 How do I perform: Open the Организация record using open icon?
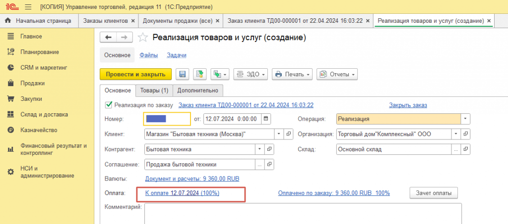coord(466,134)
